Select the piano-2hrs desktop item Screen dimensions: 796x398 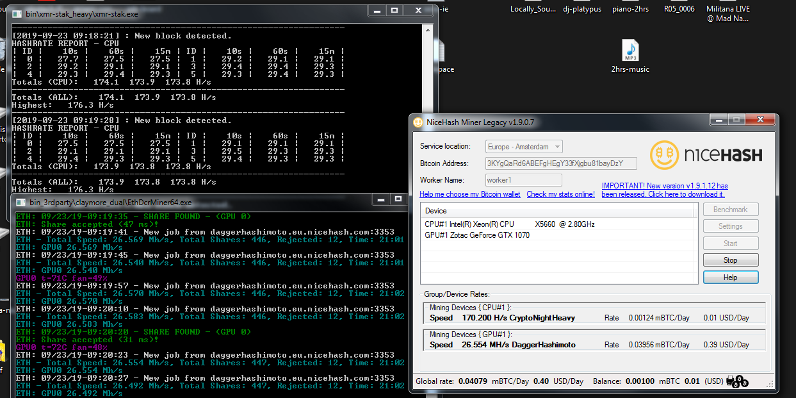click(x=631, y=9)
